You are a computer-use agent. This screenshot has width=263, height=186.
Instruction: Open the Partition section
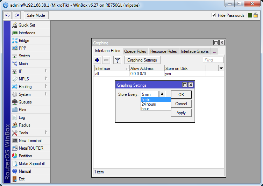coord(30,156)
